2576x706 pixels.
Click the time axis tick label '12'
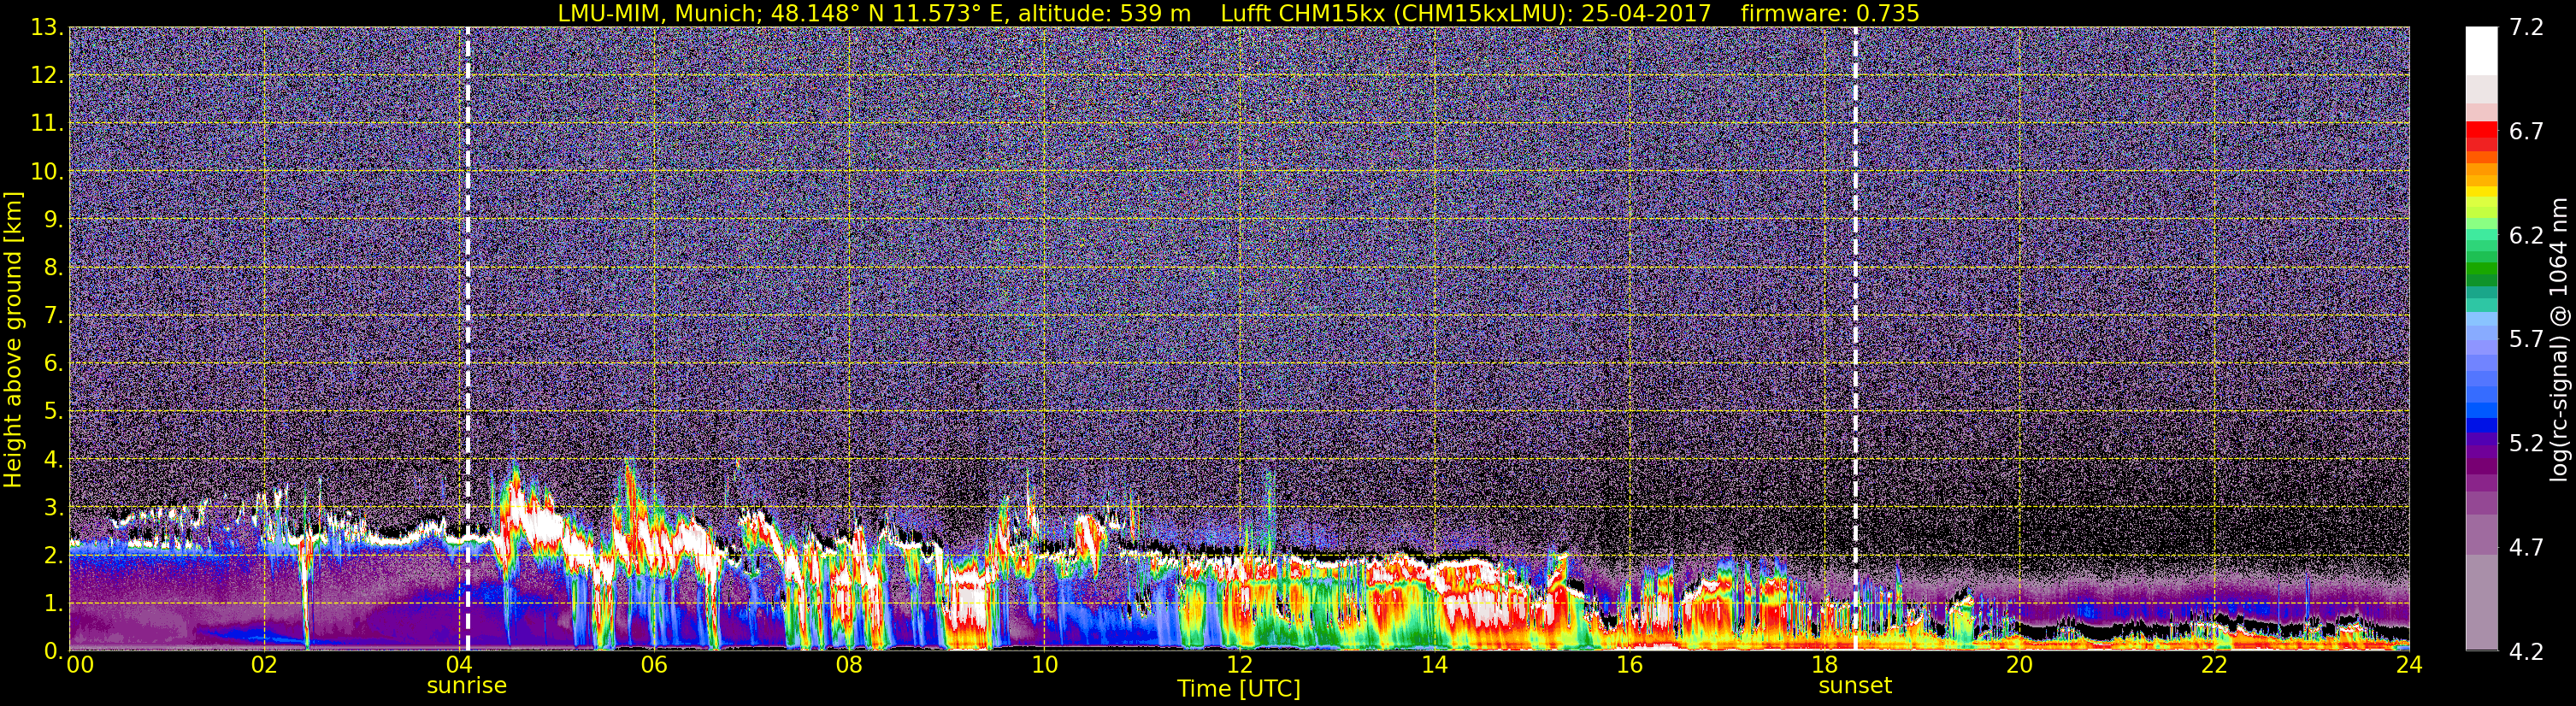point(1239,666)
